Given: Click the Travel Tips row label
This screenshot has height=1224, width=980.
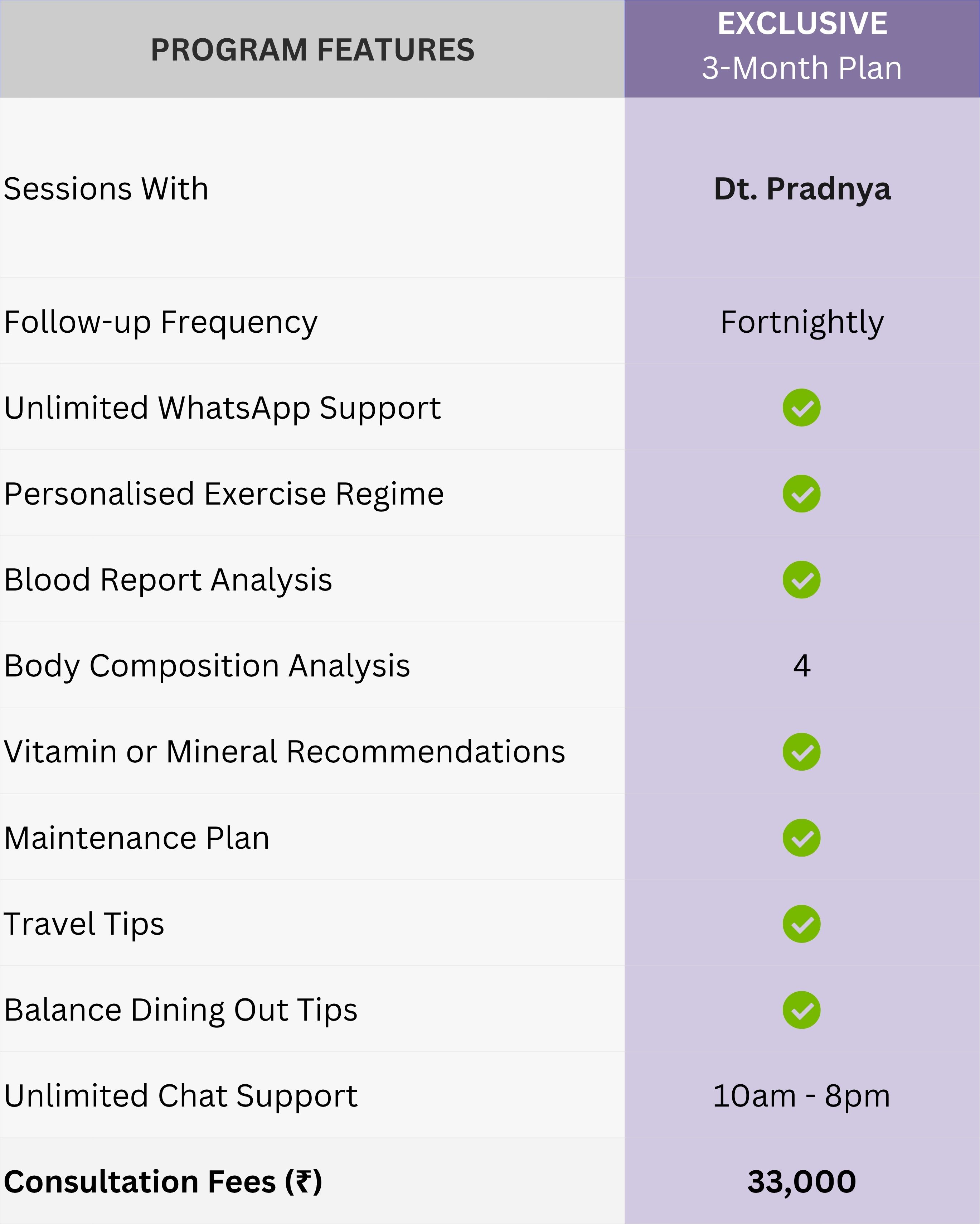Looking at the screenshot, I should tap(84, 924).
